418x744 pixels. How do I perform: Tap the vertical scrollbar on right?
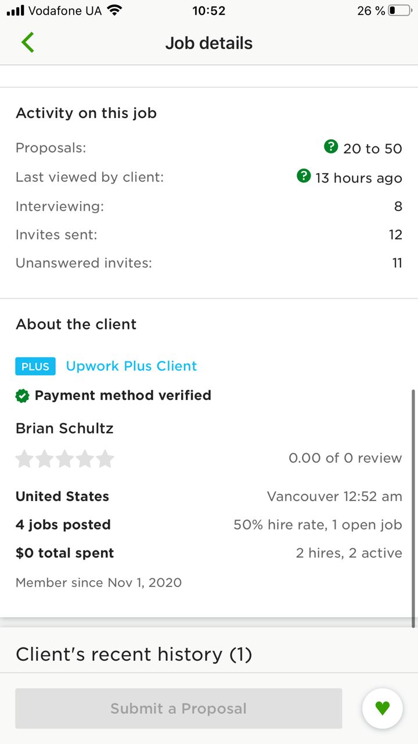tap(413, 509)
